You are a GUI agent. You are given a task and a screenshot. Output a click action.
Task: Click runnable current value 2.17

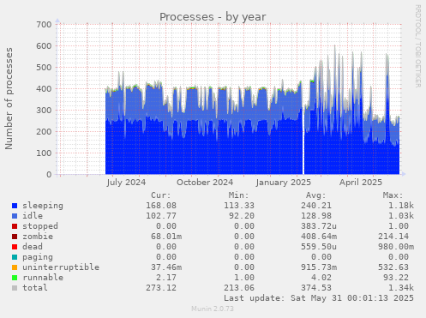166,278
